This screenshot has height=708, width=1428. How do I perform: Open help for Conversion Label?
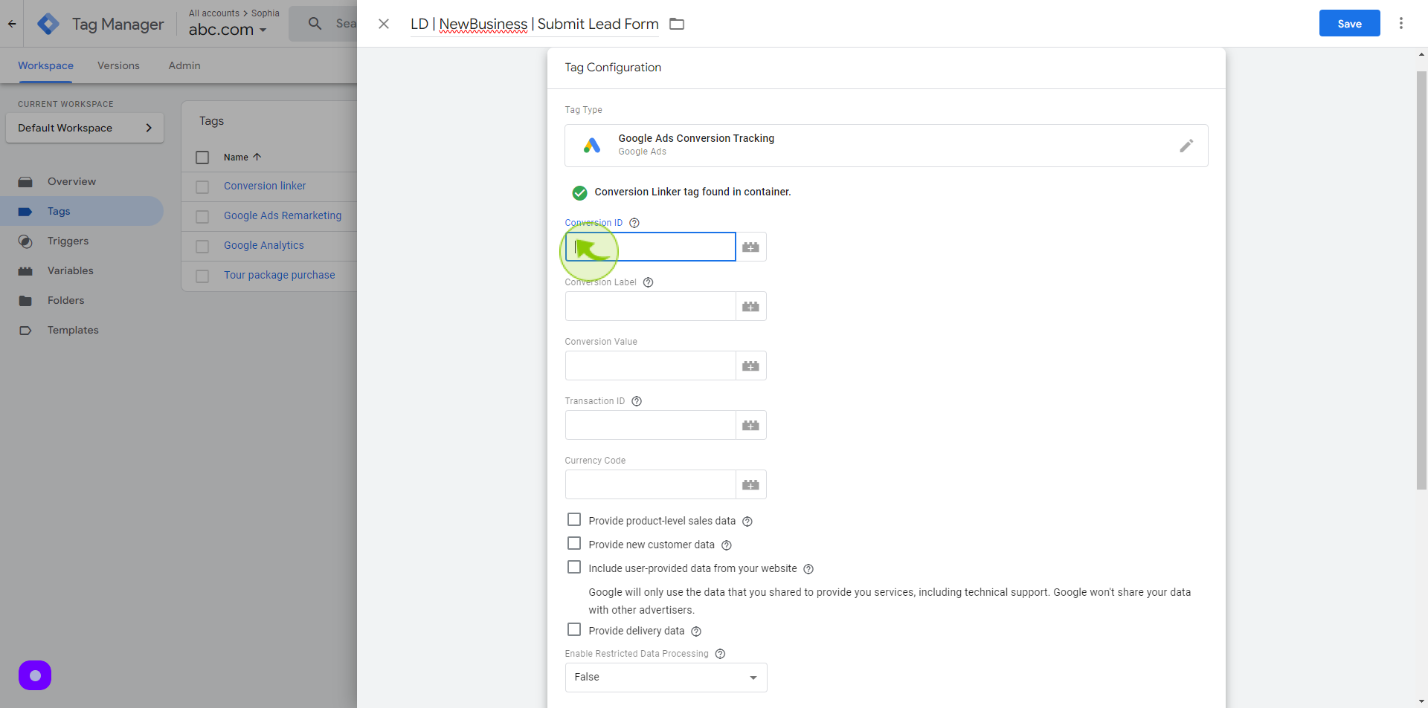point(649,282)
